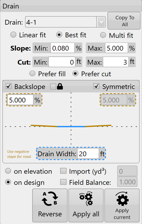Uncheck the Backslope checkbox
142x224 pixels.
pyautogui.click(x=8, y=86)
